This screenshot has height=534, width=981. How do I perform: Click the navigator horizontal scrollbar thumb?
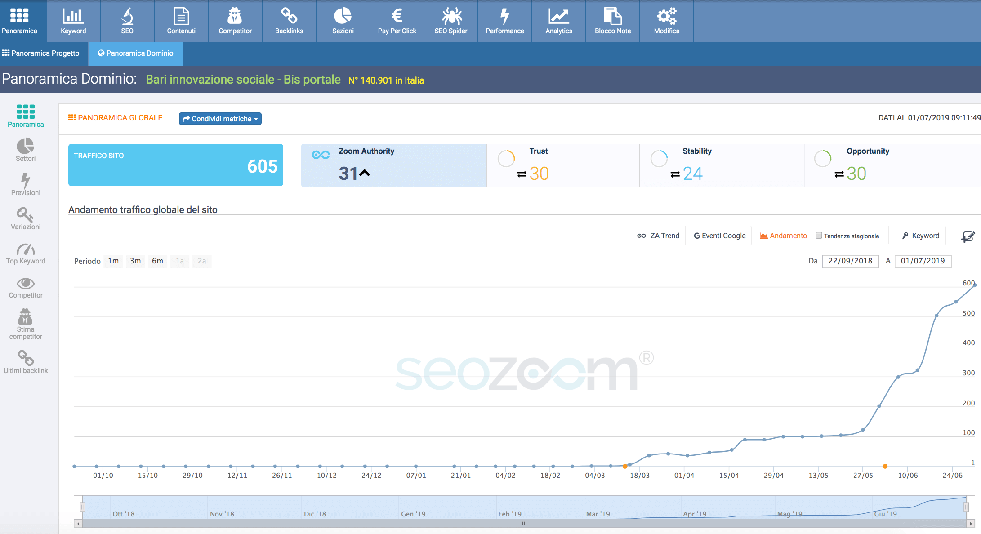coord(524,524)
